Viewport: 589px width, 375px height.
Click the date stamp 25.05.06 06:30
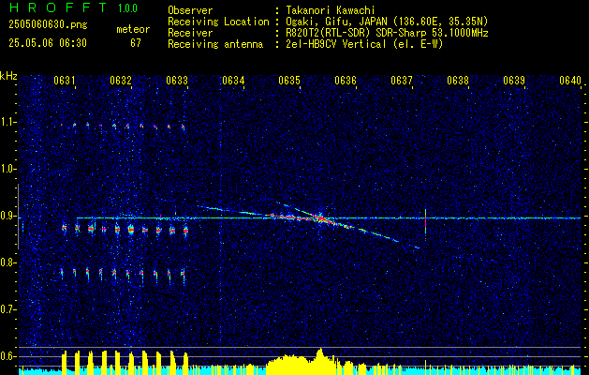[x=48, y=43]
